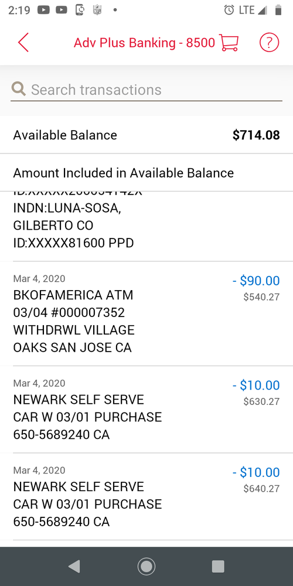
Task: Tap the alarm clock status icon
Action: pyautogui.click(x=229, y=10)
